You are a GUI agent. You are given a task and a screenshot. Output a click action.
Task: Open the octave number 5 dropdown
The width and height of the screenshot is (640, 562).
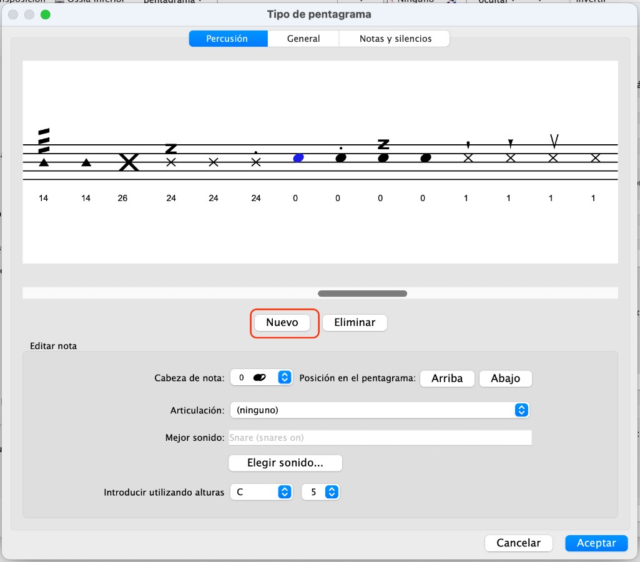point(320,492)
